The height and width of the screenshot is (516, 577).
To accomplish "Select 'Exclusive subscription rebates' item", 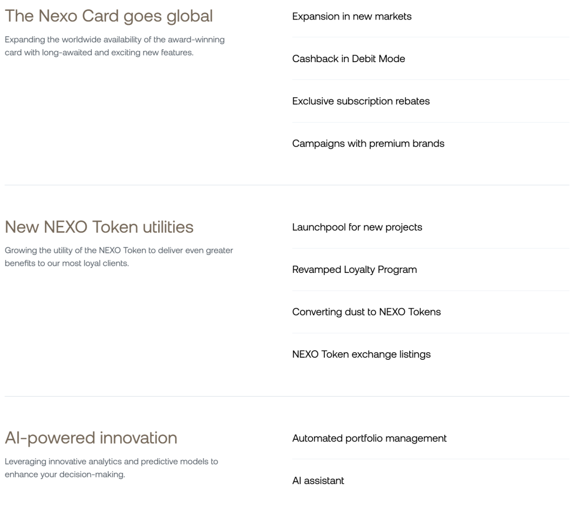I will coord(361,101).
